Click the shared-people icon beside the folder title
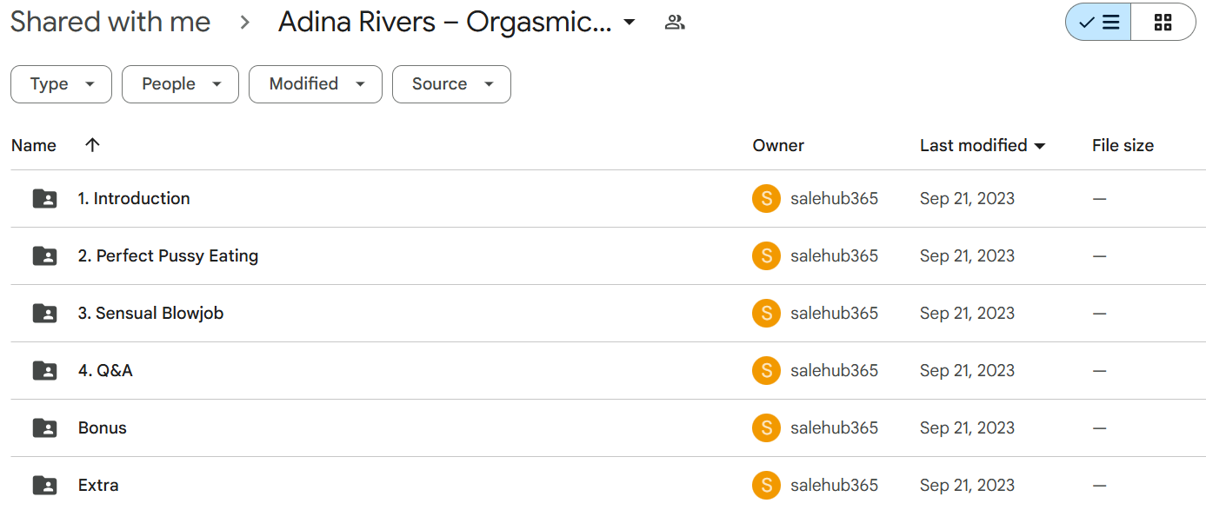Viewport: 1206px width, 510px height. 675,23
